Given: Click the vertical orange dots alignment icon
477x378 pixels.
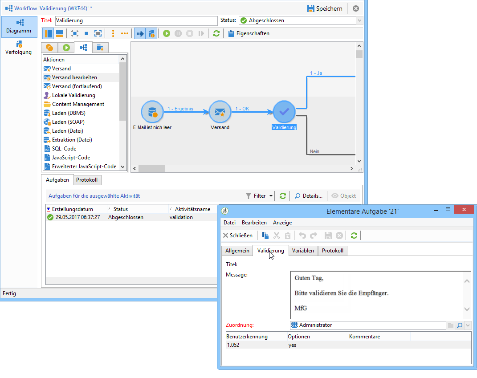Looking at the screenshot, I should click(x=113, y=33).
